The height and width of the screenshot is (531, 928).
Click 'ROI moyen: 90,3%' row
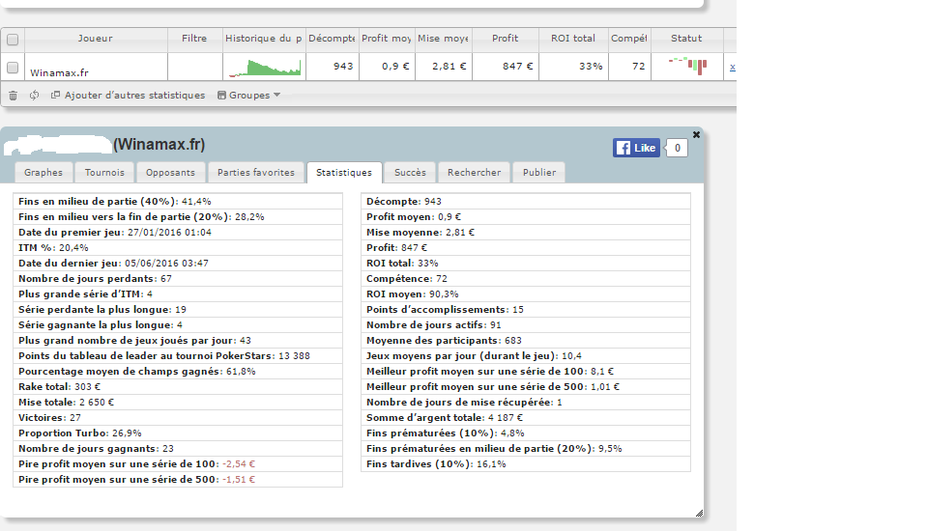click(526, 293)
